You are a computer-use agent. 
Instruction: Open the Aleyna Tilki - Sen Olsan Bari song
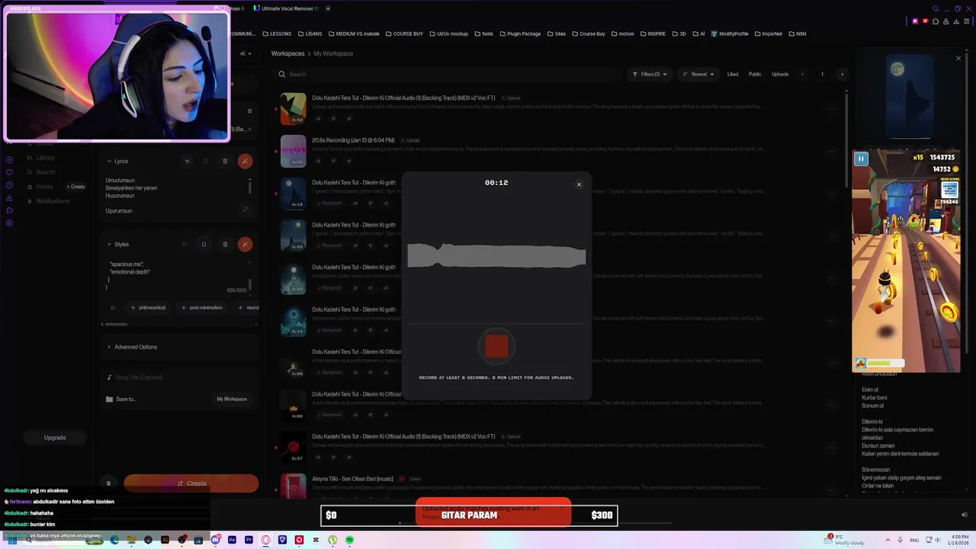[352, 479]
